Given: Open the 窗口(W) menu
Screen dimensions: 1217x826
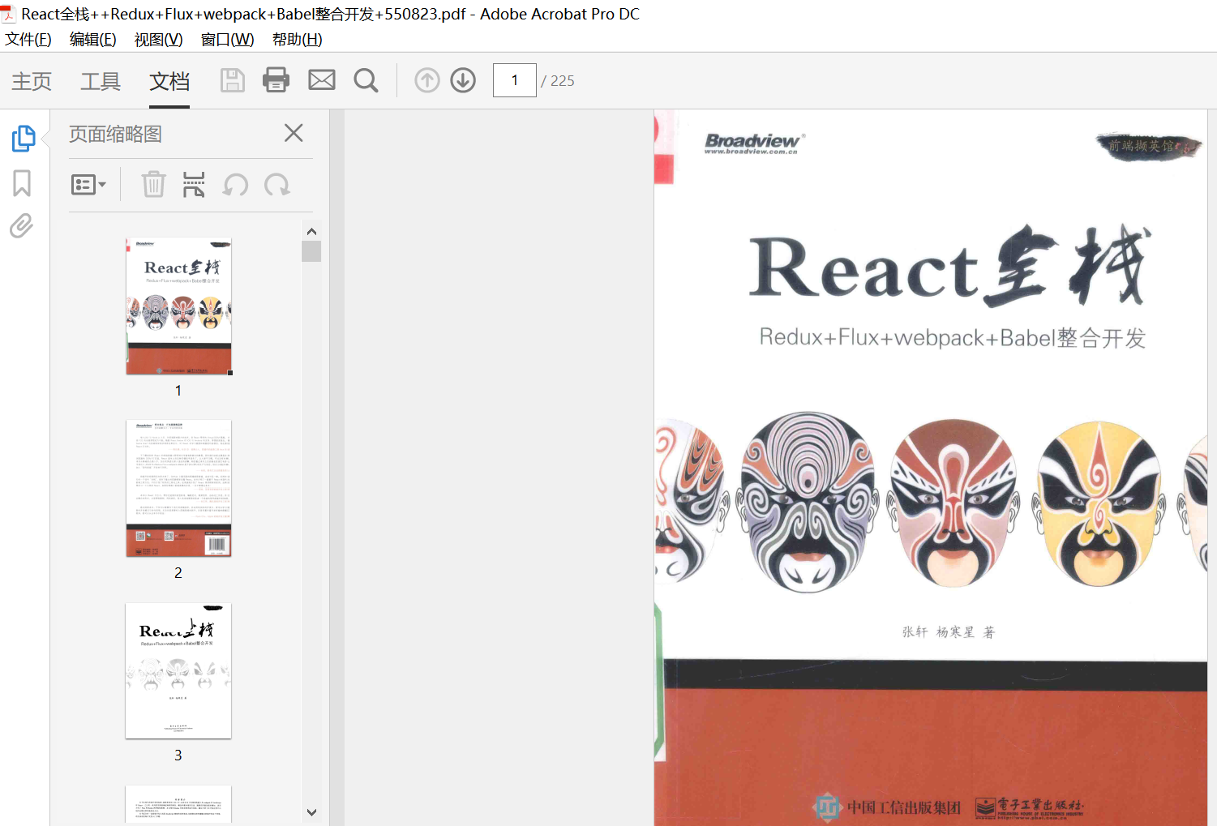Looking at the screenshot, I should (x=228, y=40).
